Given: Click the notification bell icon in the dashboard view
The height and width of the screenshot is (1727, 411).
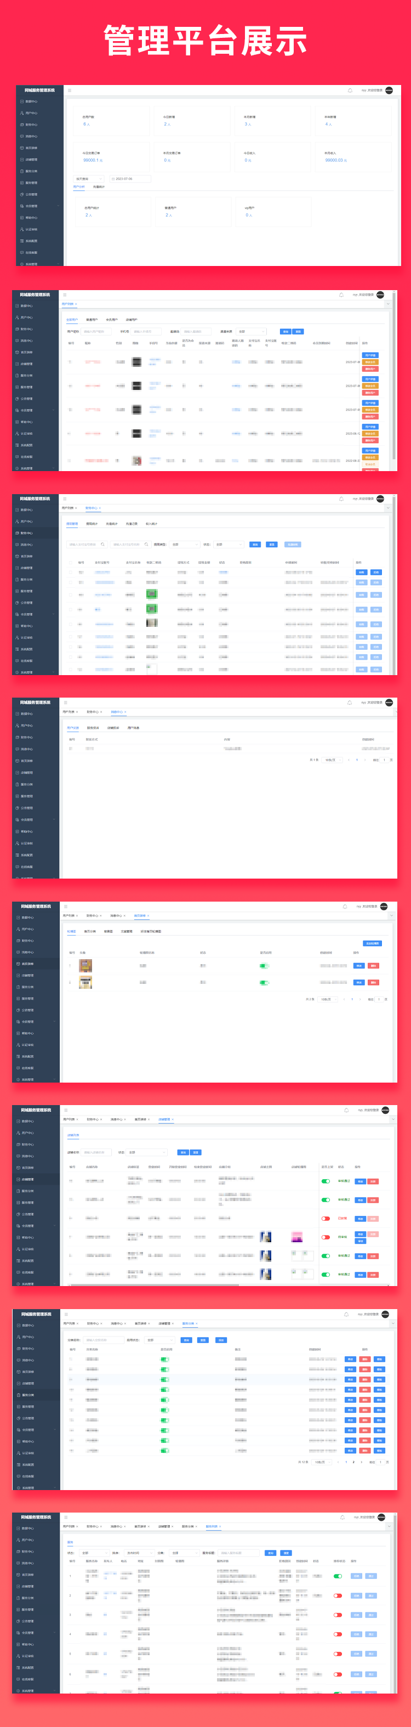Looking at the screenshot, I should [x=350, y=90].
